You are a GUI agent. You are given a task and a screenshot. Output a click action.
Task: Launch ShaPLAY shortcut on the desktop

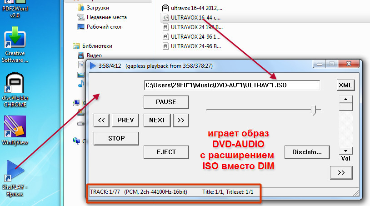pos(15,178)
